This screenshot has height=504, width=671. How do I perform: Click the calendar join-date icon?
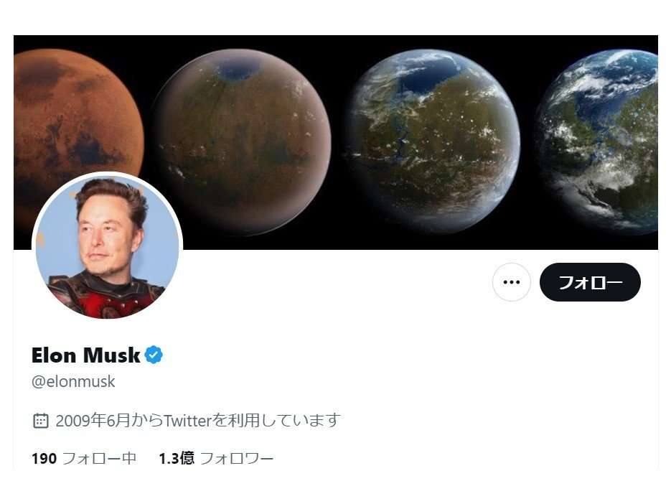click(41, 421)
